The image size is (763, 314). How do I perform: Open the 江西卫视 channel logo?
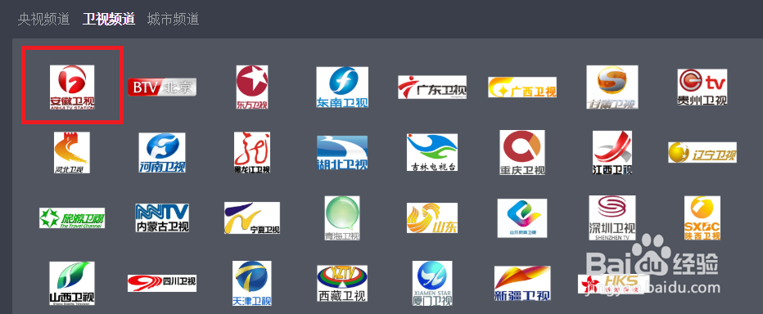pos(612,153)
